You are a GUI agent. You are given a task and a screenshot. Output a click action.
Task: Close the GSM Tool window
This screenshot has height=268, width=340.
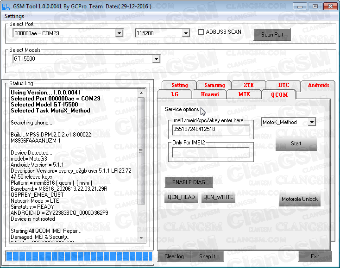(330, 6)
